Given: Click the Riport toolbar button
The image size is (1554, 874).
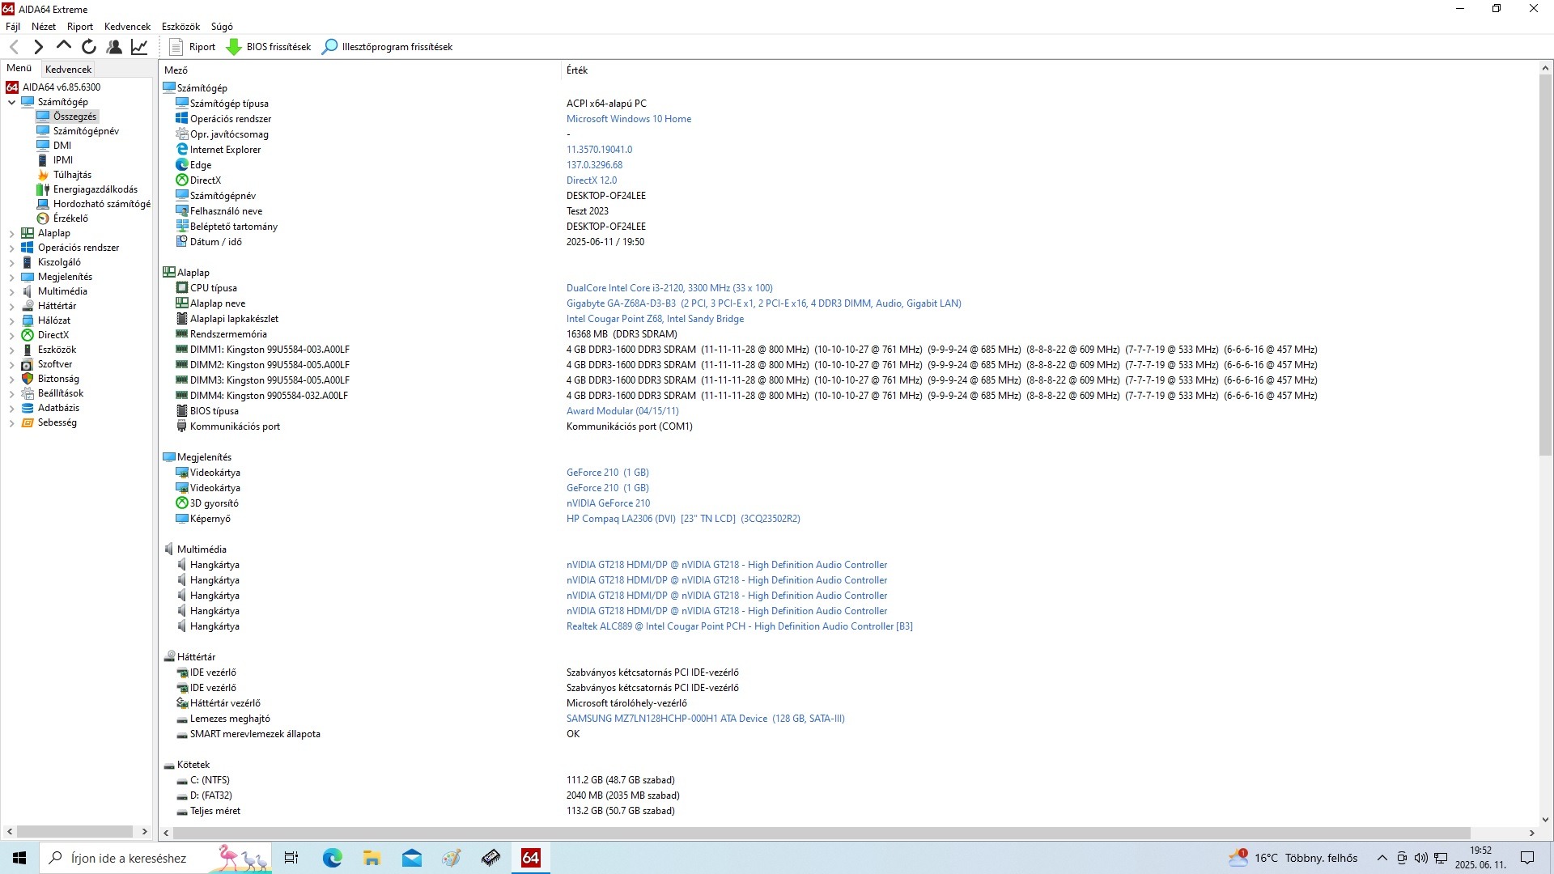Looking at the screenshot, I should click(193, 47).
